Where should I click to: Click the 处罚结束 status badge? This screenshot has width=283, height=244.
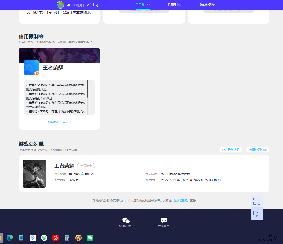pyautogui.click(x=86, y=166)
